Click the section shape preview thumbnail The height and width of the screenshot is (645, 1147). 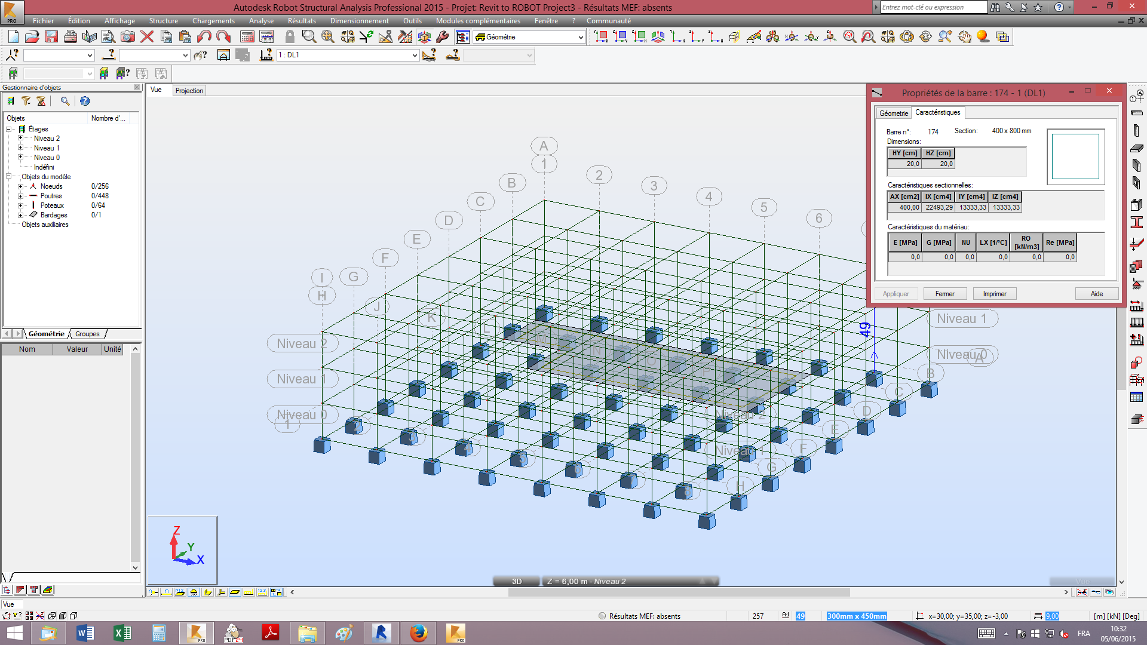[x=1075, y=156]
